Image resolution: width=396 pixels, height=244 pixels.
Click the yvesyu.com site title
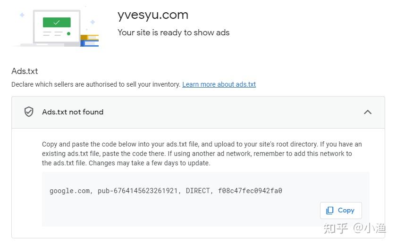153,15
